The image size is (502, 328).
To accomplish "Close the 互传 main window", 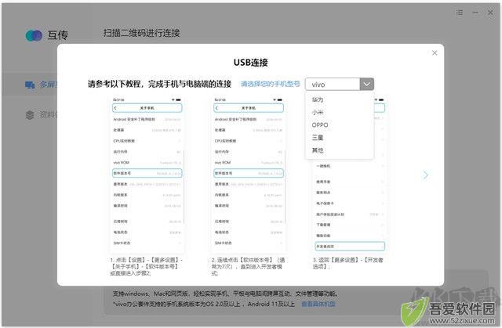I will (x=490, y=13).
